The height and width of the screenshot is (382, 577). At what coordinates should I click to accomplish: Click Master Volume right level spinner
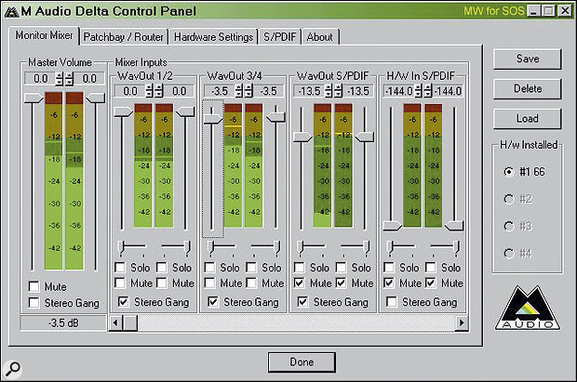70,79
